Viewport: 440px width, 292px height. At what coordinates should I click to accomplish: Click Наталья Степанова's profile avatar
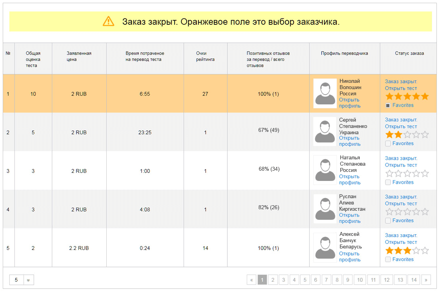[x=325, y=170]
